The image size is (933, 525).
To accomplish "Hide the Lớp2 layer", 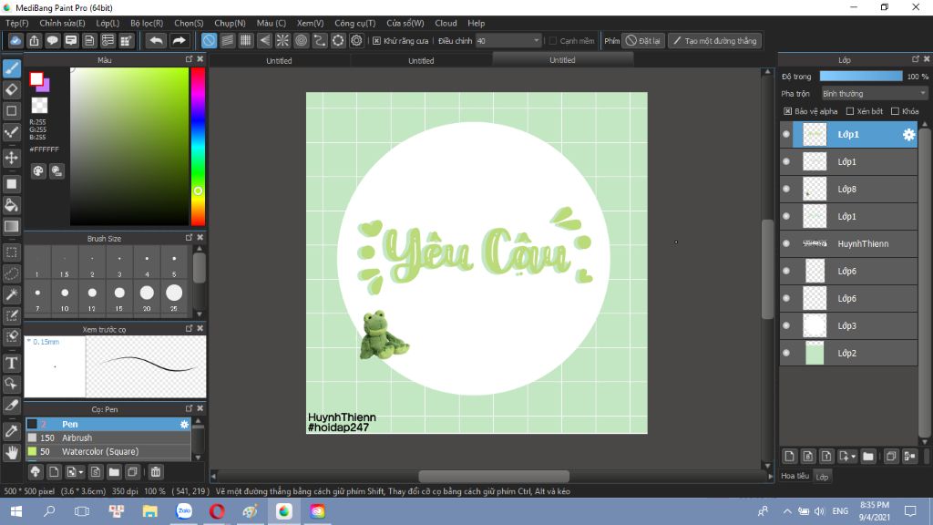I will click(x=786, y=354).
